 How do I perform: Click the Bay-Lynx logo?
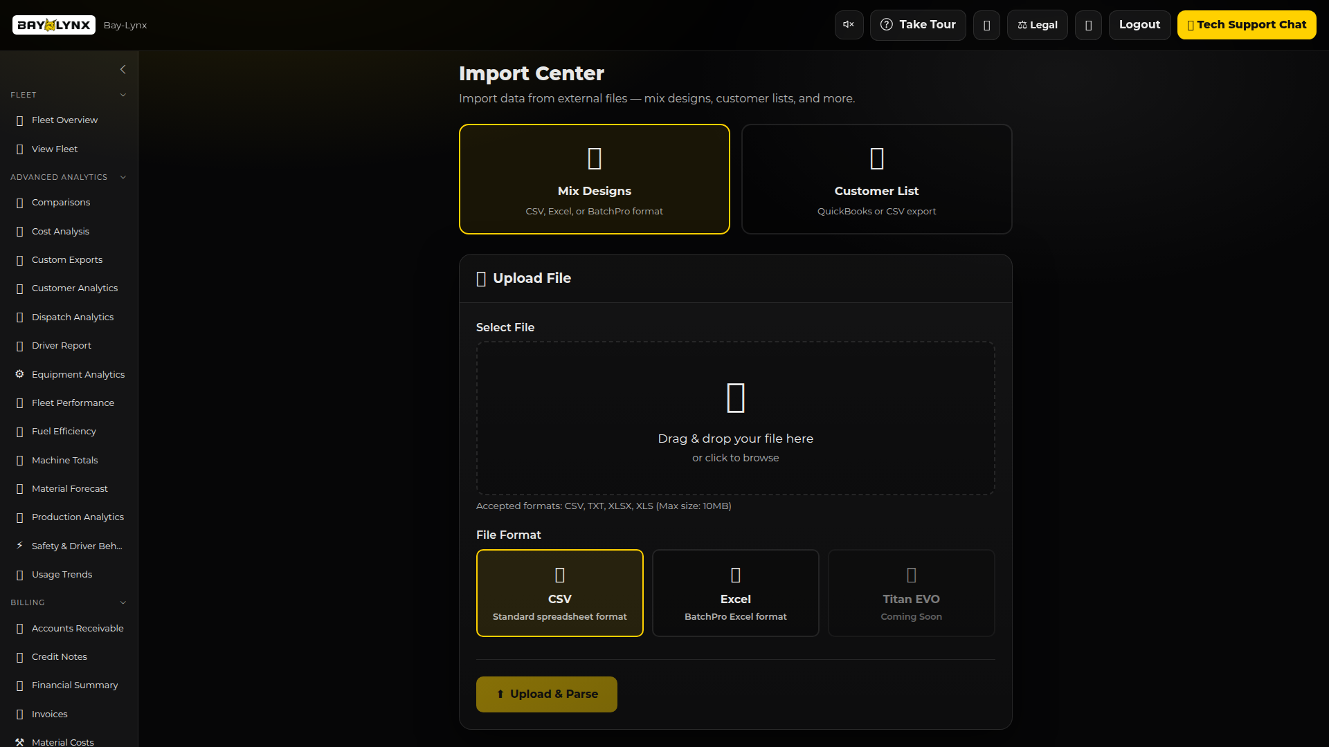click(54, 25)
